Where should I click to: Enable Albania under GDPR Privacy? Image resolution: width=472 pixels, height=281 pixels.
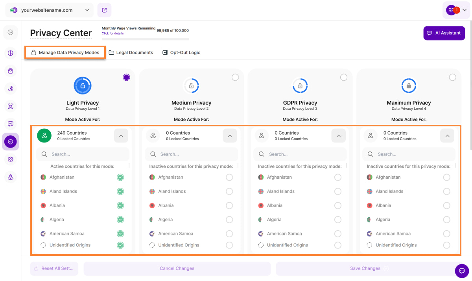coord(338,205)
